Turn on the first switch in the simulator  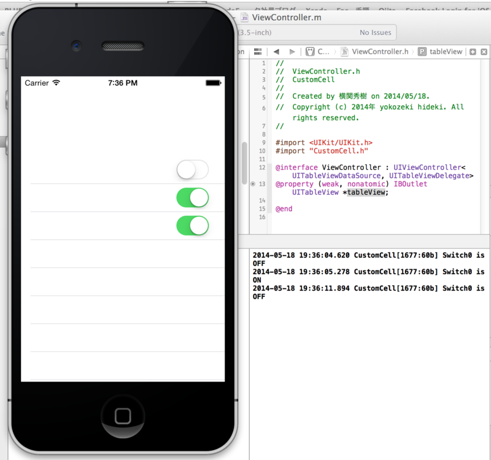[193, 170]
